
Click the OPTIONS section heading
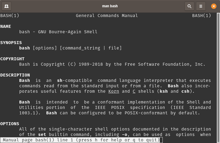[10, 124]
